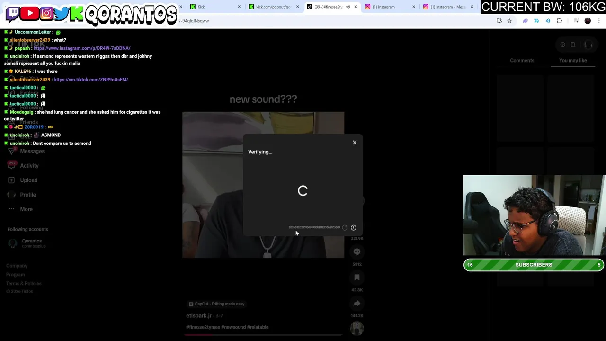606x341 pixels.
Task: Expand Terms & Policies footer section
Action: (x=24, y=284)
